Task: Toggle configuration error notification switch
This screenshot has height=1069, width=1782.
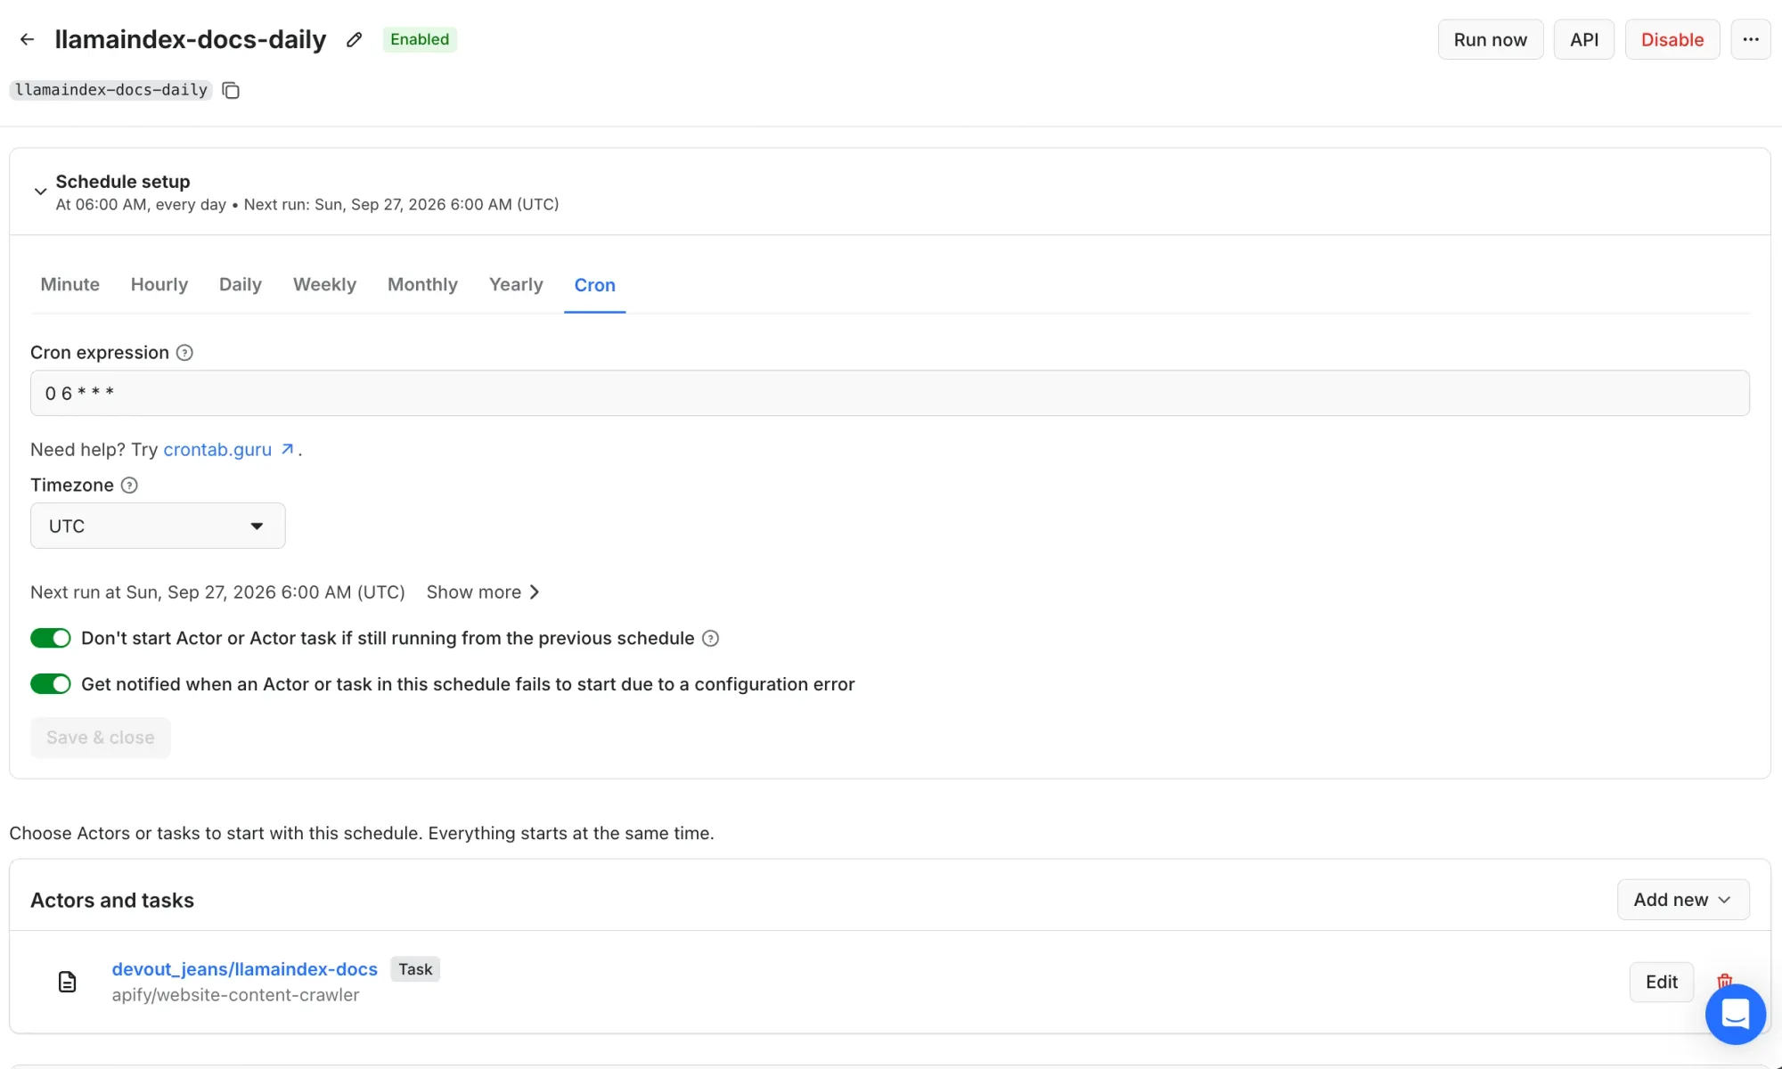Action: click(x=50, y=684)
